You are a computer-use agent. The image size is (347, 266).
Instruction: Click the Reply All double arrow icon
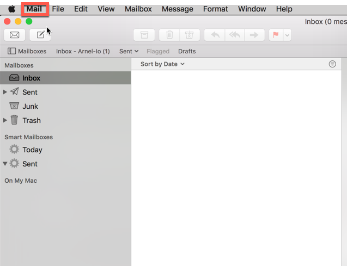235,35
